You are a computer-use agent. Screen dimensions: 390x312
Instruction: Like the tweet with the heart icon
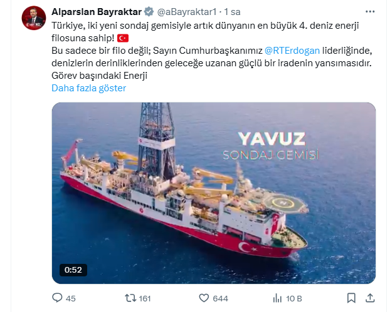[204, 298]
